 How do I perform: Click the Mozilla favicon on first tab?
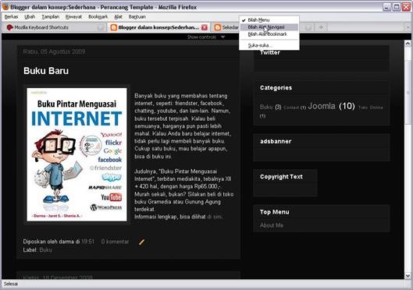pyautogui.click(x=9, y=27)
